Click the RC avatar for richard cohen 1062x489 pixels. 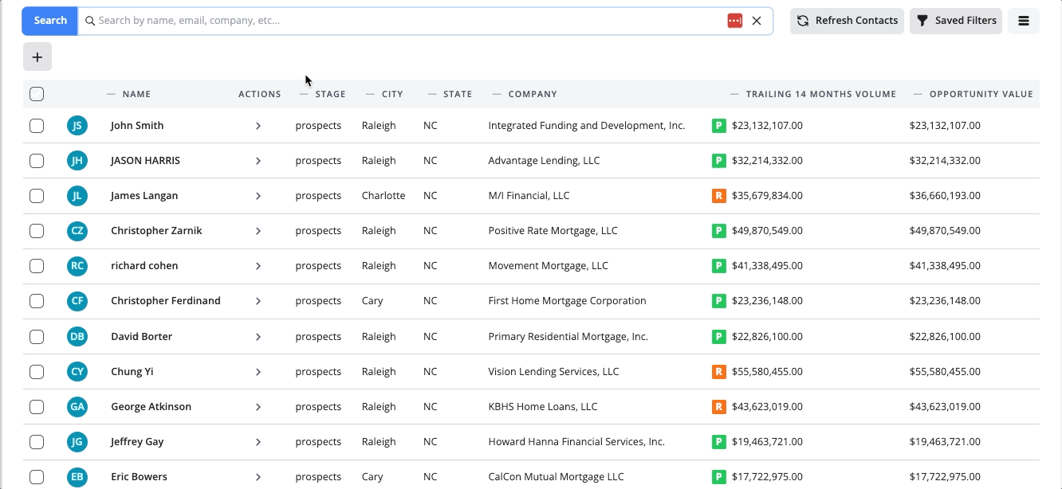[77, 265]
